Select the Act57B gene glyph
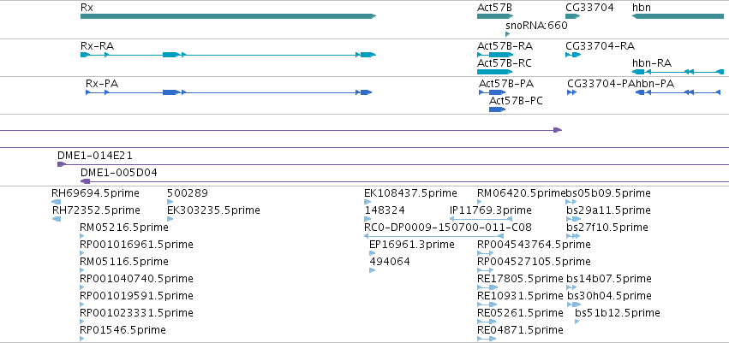This screenshot has width=729, height=343. [x=495, y=16]
